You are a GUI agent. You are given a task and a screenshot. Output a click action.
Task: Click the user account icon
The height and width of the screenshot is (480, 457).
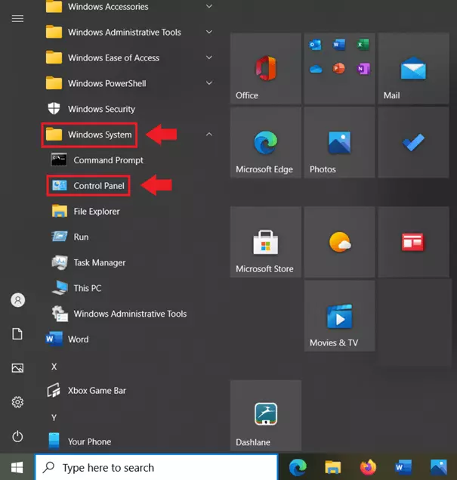tap(17, 300)
